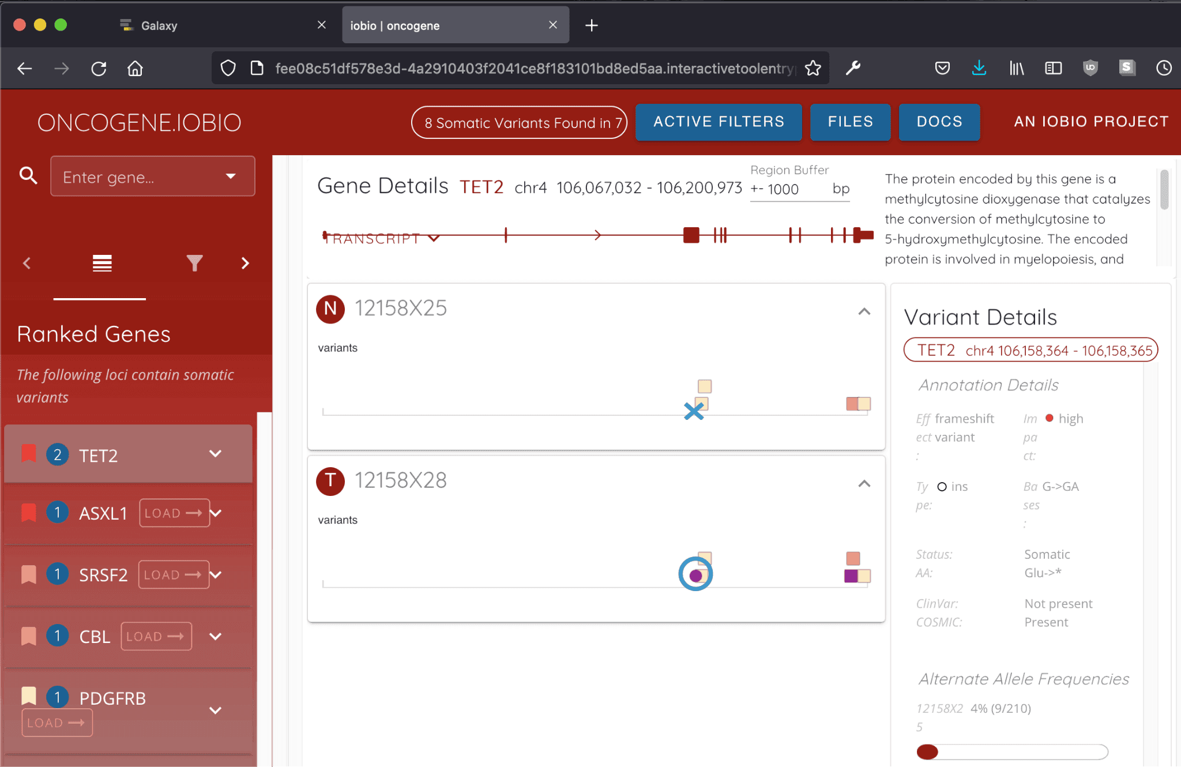Image resolution: width=1181 pixels, height=767 pixels.
Task: Open browser developer wrench tool
Action: point(853,68)
